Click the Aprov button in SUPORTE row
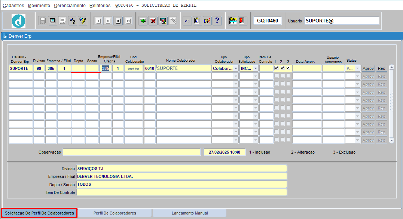This screenshot has height=219, width=403. 368,68
